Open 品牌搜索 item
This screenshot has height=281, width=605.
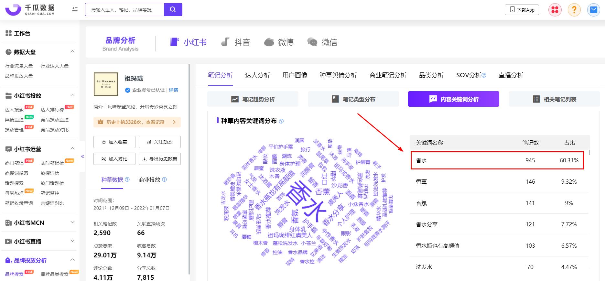tap(14, 274)
